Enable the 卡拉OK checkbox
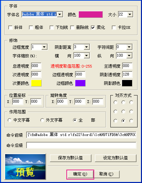142x183 pixels. click(x=114, y=28)
